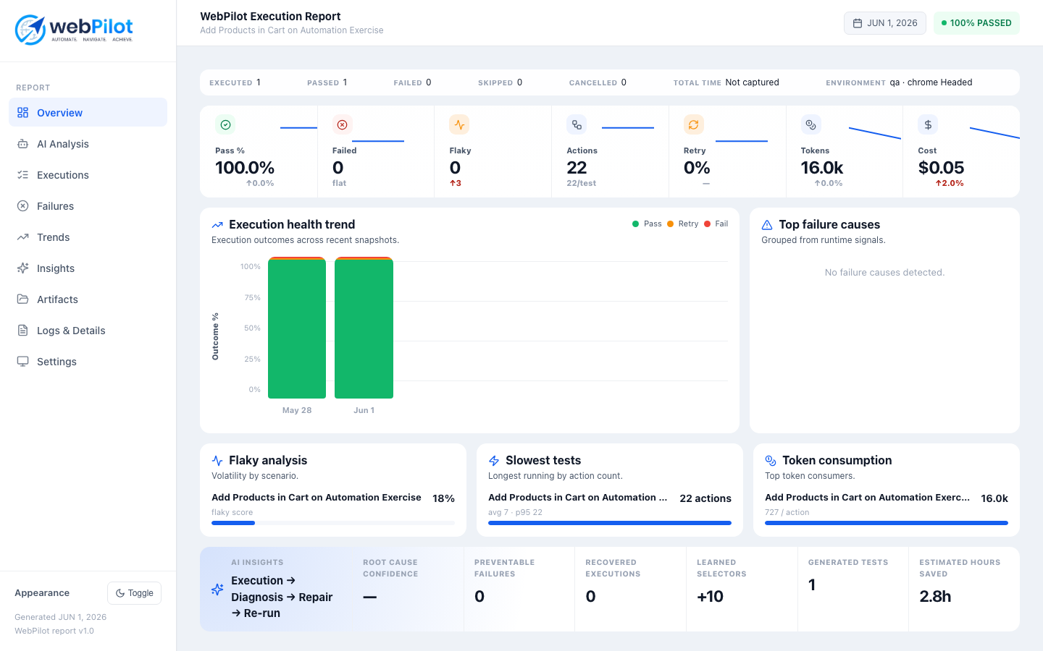Open the Overview page
The height and width of the screenshot is (651, 1043).
click(88, 112)
